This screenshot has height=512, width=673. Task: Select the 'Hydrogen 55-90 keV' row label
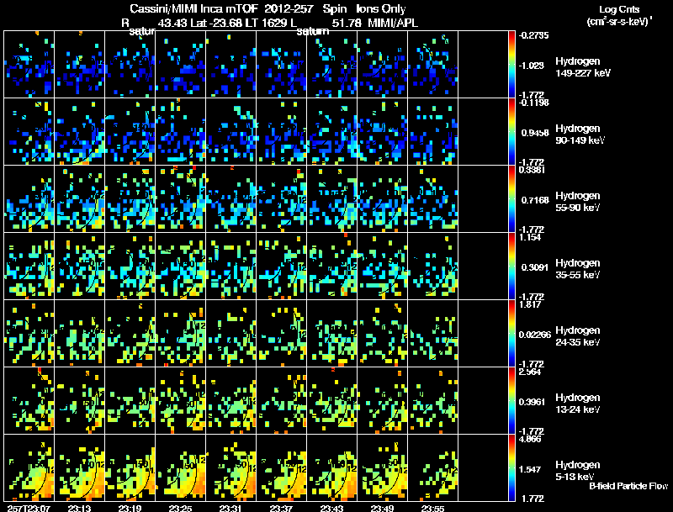578,202
